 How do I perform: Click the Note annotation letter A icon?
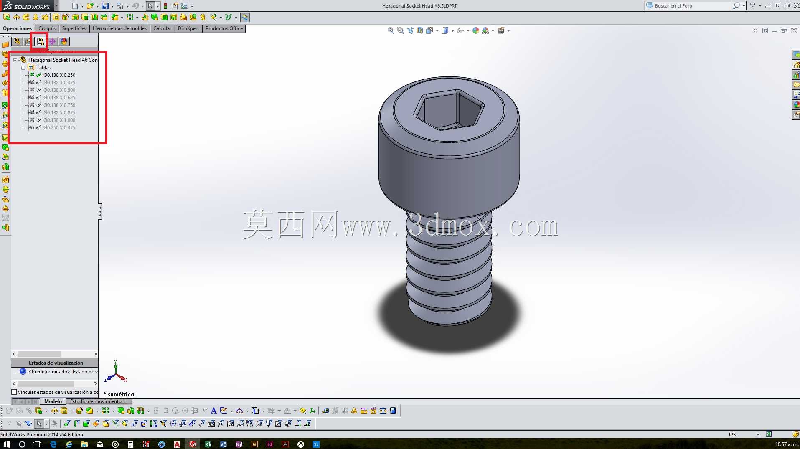click(213, 411)
